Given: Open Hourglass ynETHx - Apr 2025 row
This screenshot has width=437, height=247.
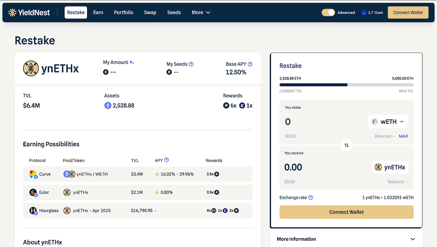Looking at the screenshot, I should click(x=138, y=211).
